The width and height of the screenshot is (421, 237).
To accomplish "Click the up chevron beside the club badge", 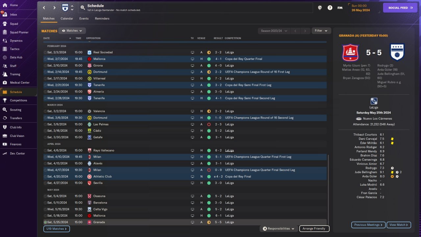I will point(72,6).
